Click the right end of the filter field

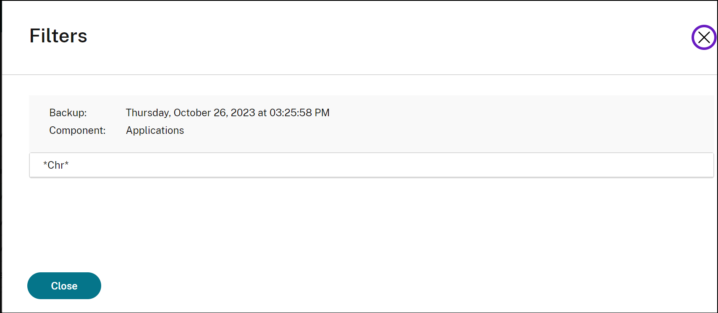coord(705,165)
